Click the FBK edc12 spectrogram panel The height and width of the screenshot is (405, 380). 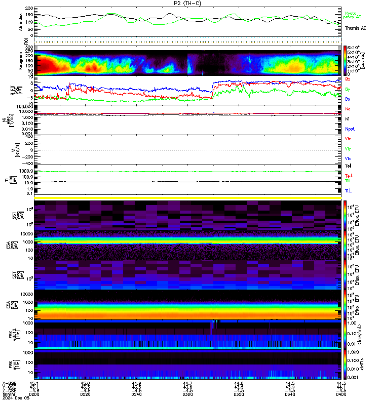click(x=187, y=335)
